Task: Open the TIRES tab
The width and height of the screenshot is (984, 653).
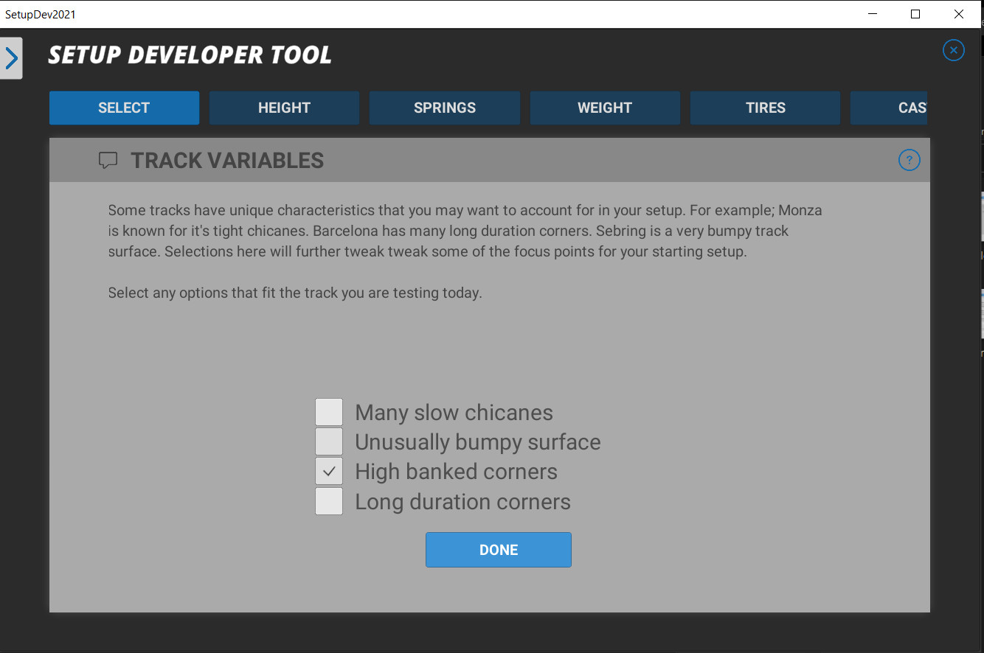Action: pyautogui.click(x=765, y=108)
